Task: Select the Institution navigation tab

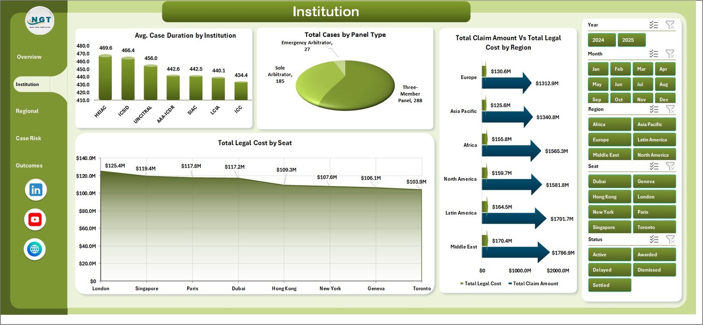Action: pyautogui.click(x=27, y=84)
